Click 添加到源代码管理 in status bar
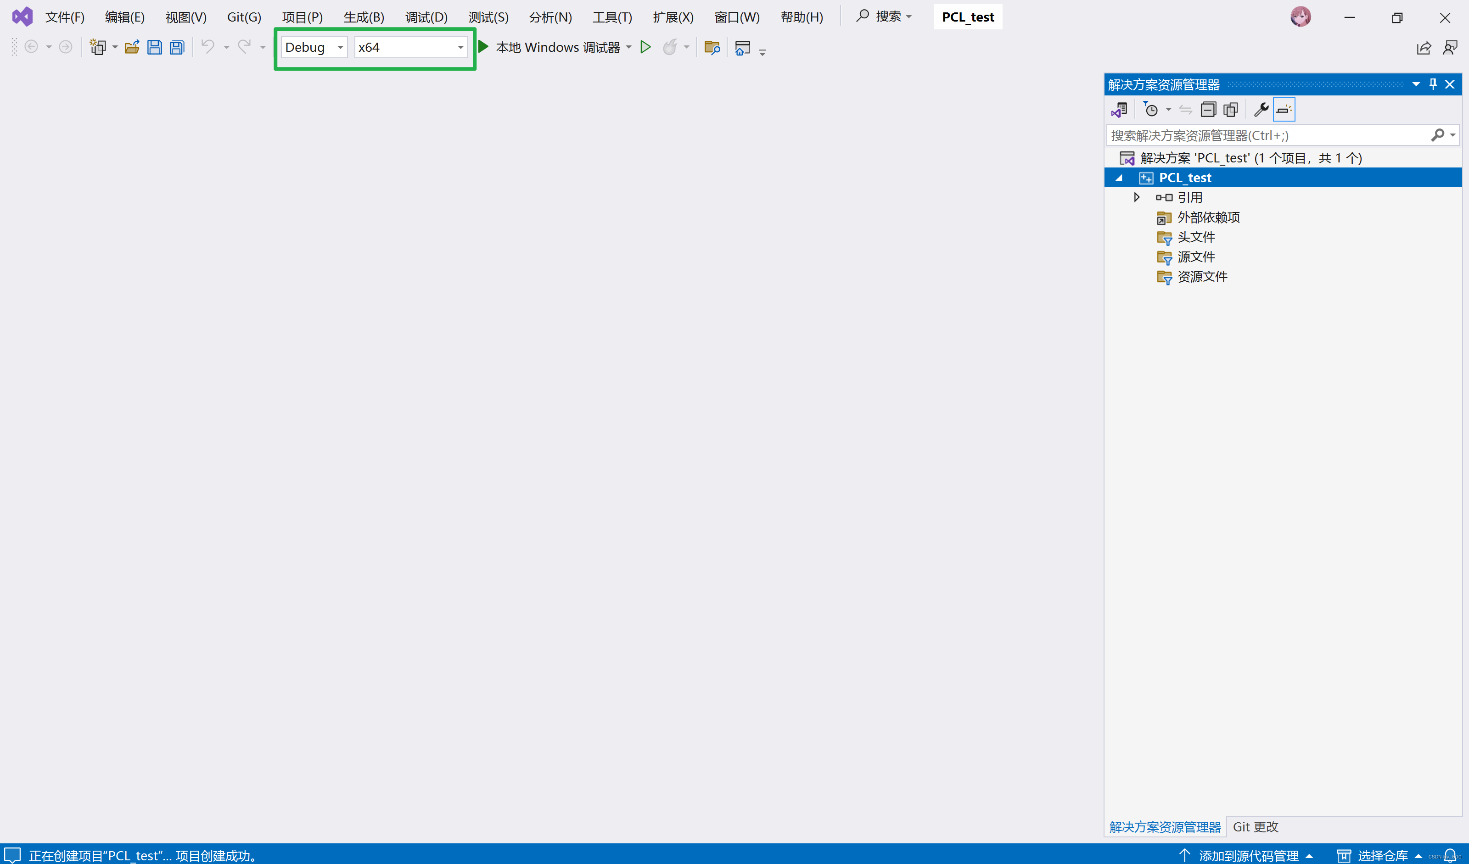 (1248, 855)
